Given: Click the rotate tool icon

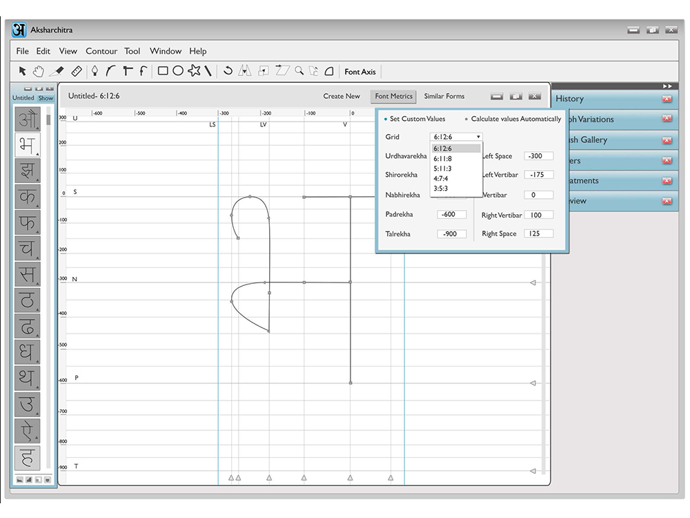Looking at the screenshot, I should point(228,70).
